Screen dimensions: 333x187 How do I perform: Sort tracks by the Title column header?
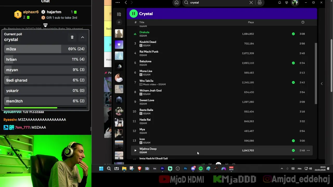[142, 22]
